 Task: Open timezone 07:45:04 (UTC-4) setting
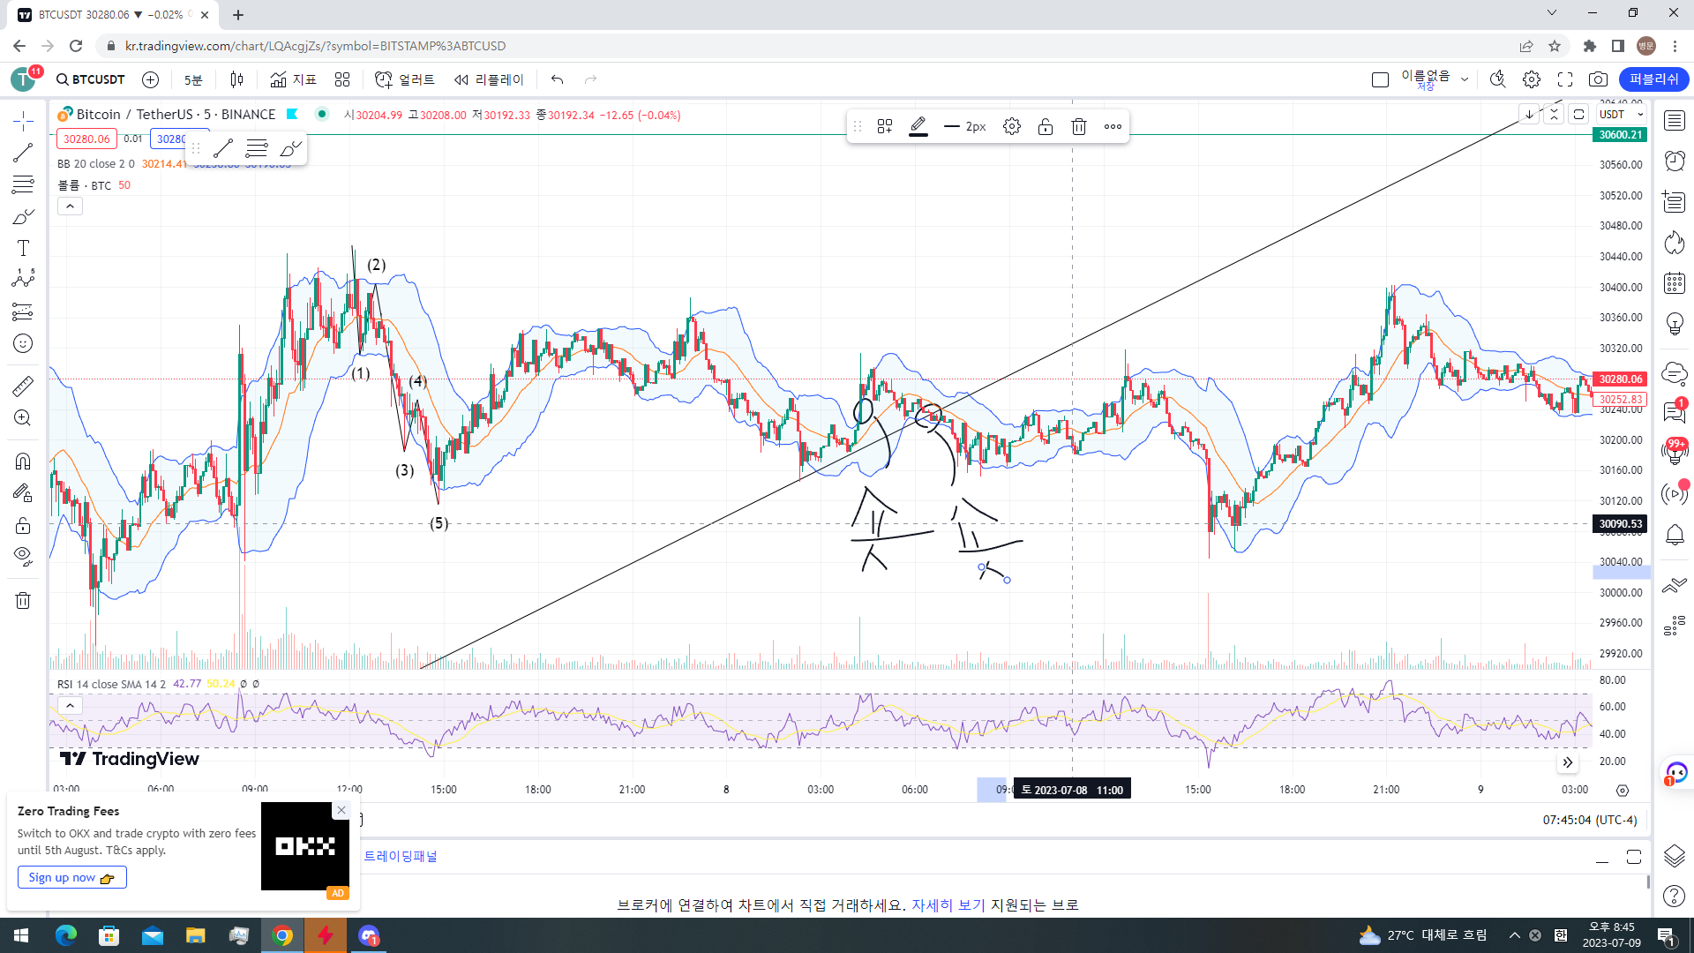(1590, 821)
